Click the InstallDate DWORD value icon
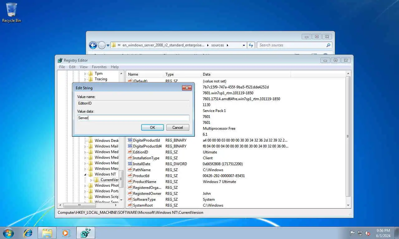 130,164
